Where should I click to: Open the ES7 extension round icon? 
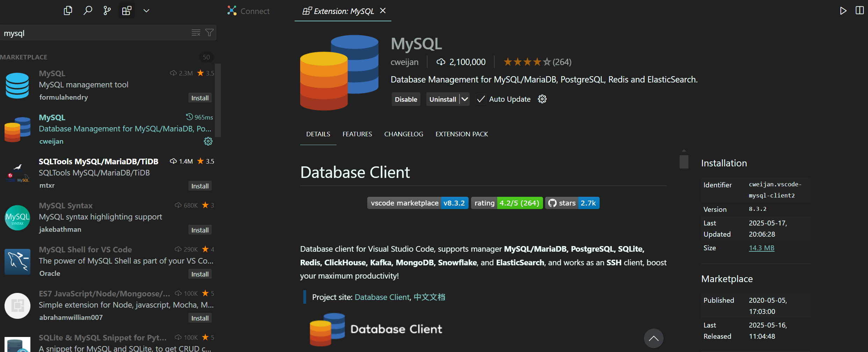coord(17,306)
